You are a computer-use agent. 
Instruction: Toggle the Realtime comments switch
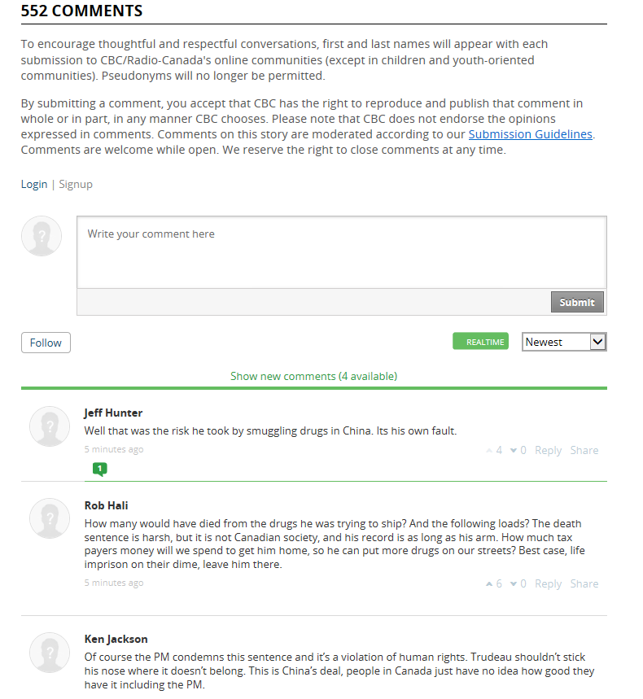click(x=480, y=342)
